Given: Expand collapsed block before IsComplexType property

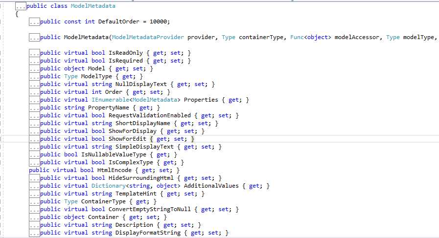Looking at the screenshot, I should pos(34,163).
